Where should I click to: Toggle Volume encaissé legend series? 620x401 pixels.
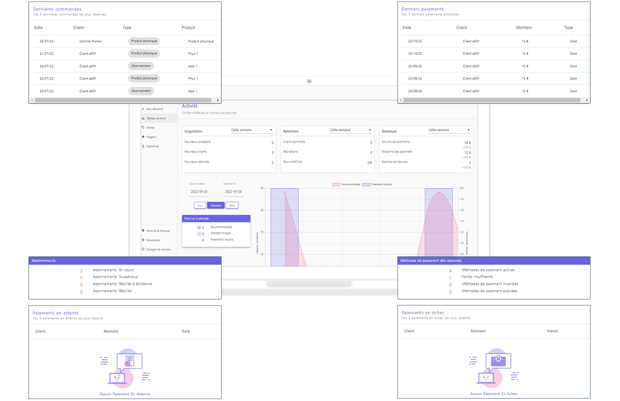pyautogui.click(x=346, y=184)
